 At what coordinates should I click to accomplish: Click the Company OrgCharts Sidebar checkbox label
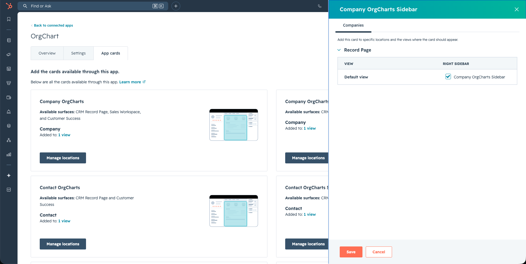click(x=479, y=77)
